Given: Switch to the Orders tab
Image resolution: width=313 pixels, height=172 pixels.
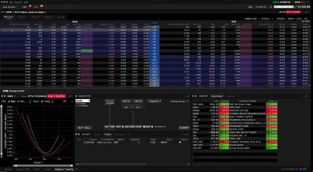Looking at the screenshot, I should (x=98, y=134).
